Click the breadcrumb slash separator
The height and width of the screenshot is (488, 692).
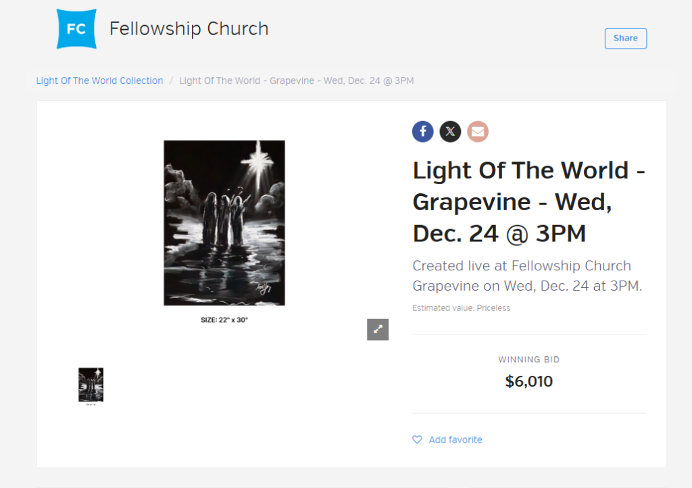point(171,81)
